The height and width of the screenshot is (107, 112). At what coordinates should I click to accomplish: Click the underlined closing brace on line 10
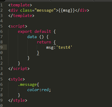[38, 53]
